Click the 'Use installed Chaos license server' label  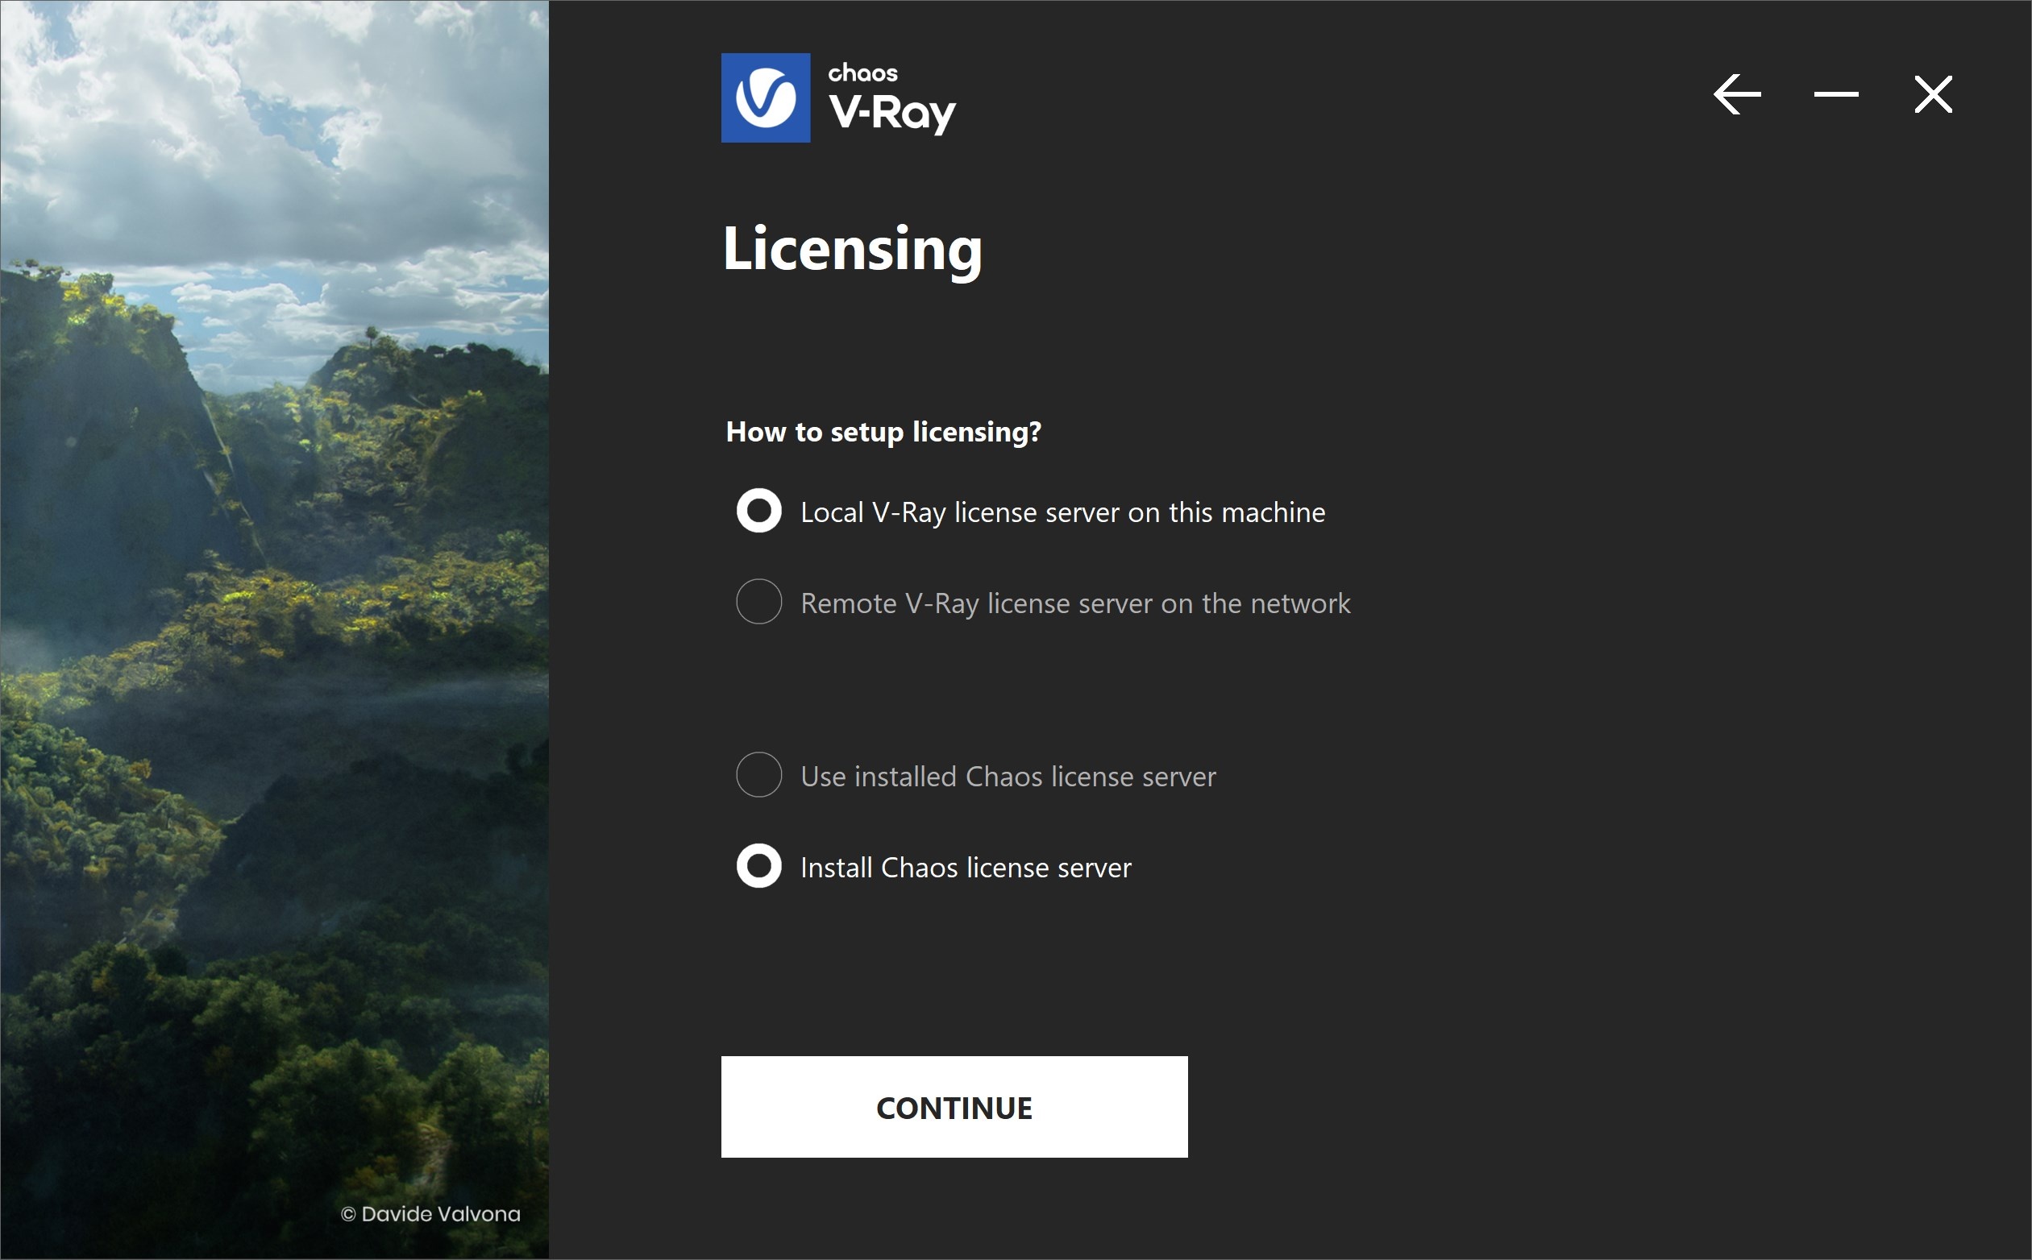point(1008,777)
